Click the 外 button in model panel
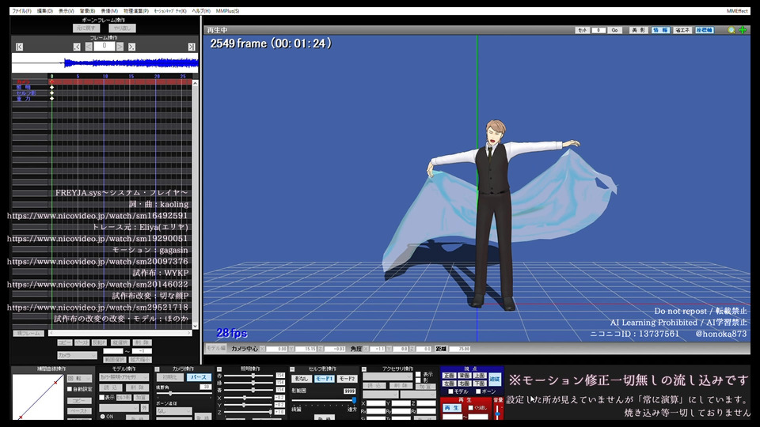 [x=144, y=408]
